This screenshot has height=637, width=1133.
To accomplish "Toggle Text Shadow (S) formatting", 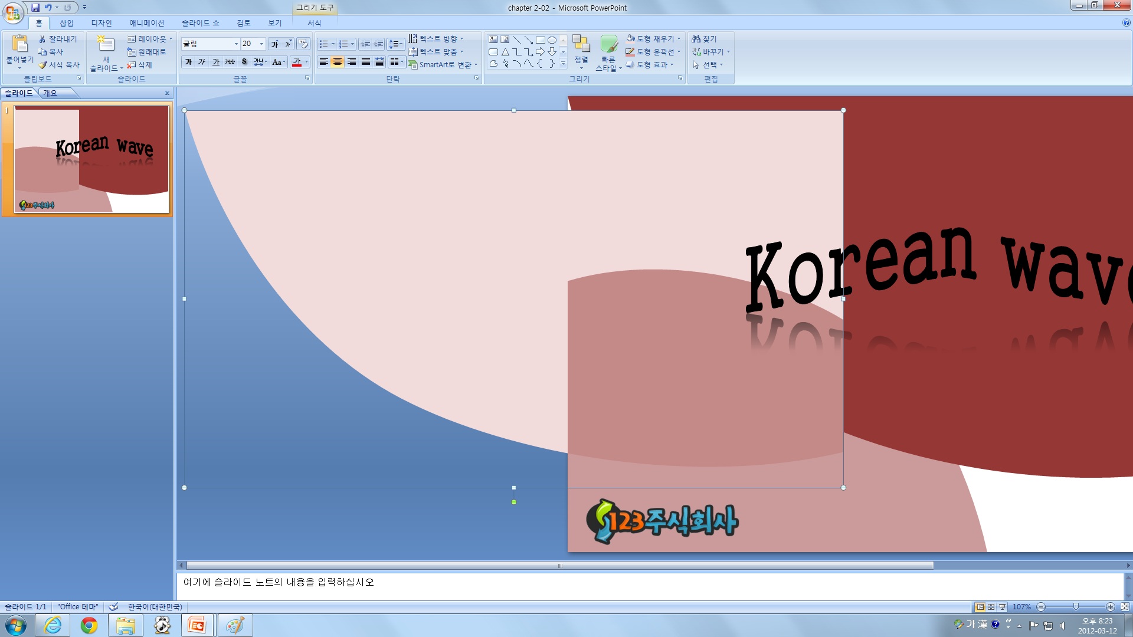I will click(244, 62).
